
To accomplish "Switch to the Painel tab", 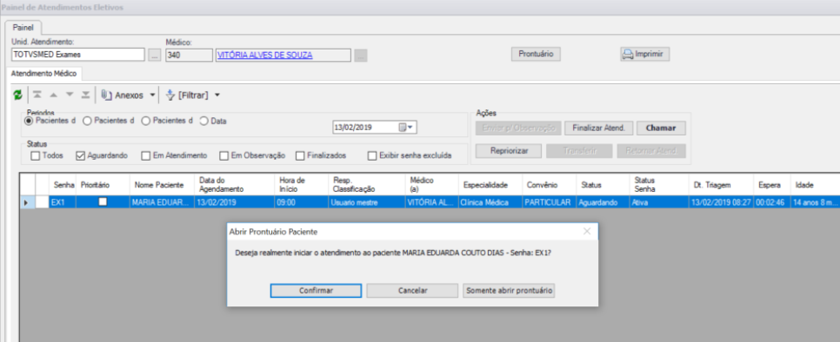I will point(23,27).
